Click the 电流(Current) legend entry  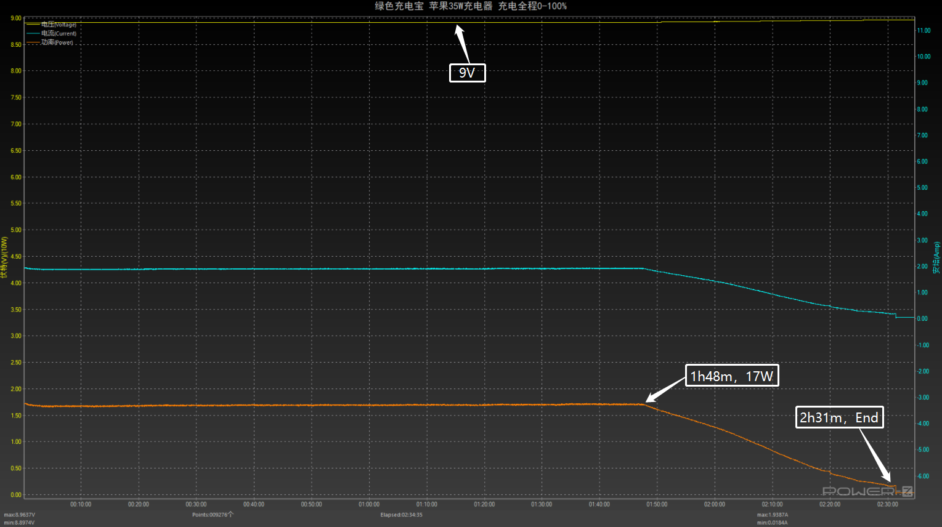pos(52,33)
